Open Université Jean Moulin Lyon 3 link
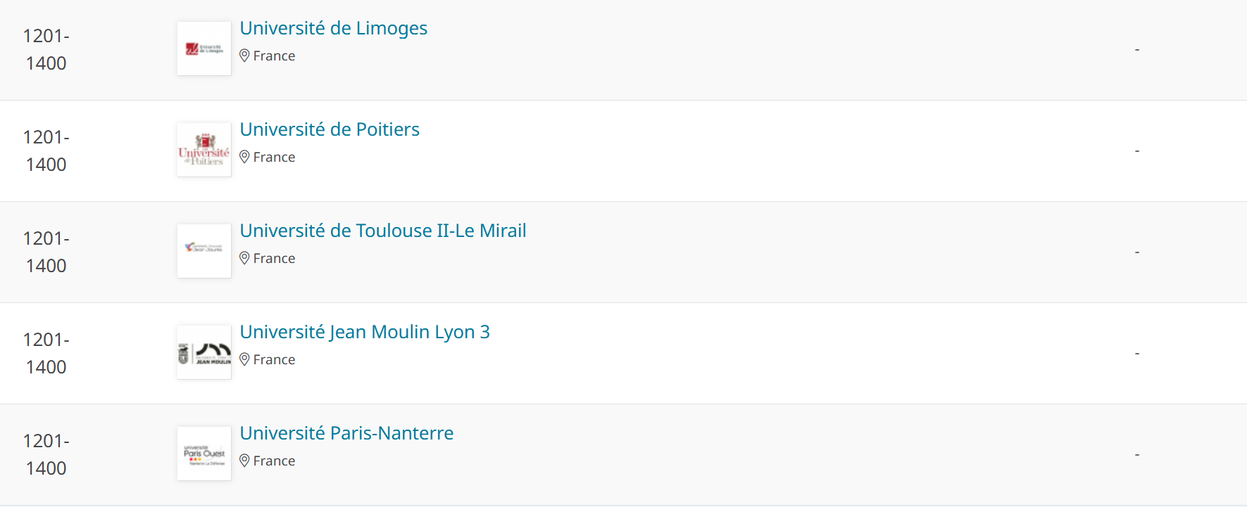 [x=364, y=332]
